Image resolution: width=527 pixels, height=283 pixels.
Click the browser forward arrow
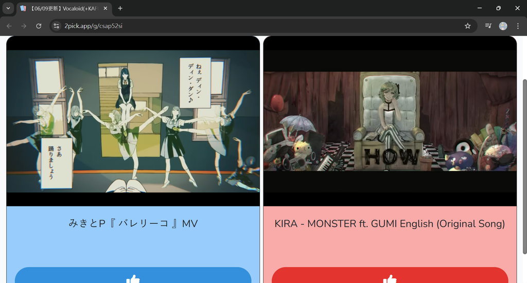pyautogui.click(x=24, y=26)
